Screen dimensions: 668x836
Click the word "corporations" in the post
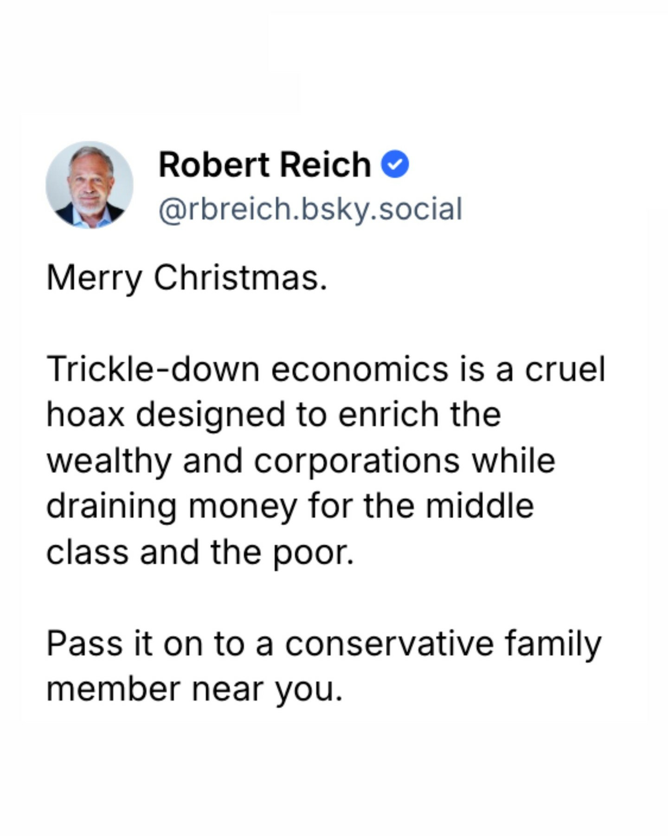coord(357,461)
